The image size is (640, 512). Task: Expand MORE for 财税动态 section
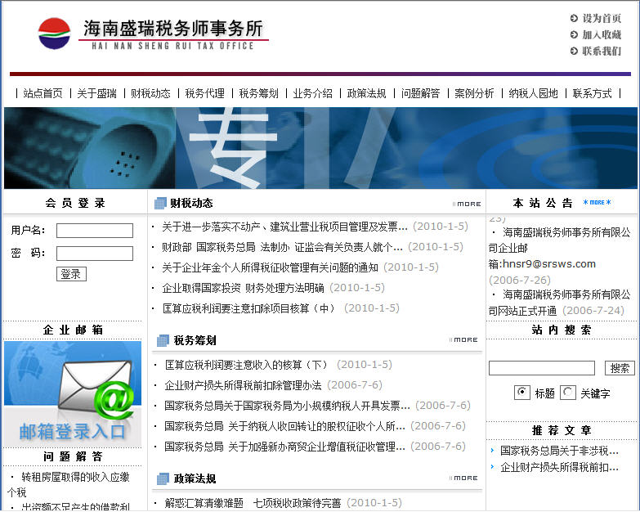pos(467,204)
